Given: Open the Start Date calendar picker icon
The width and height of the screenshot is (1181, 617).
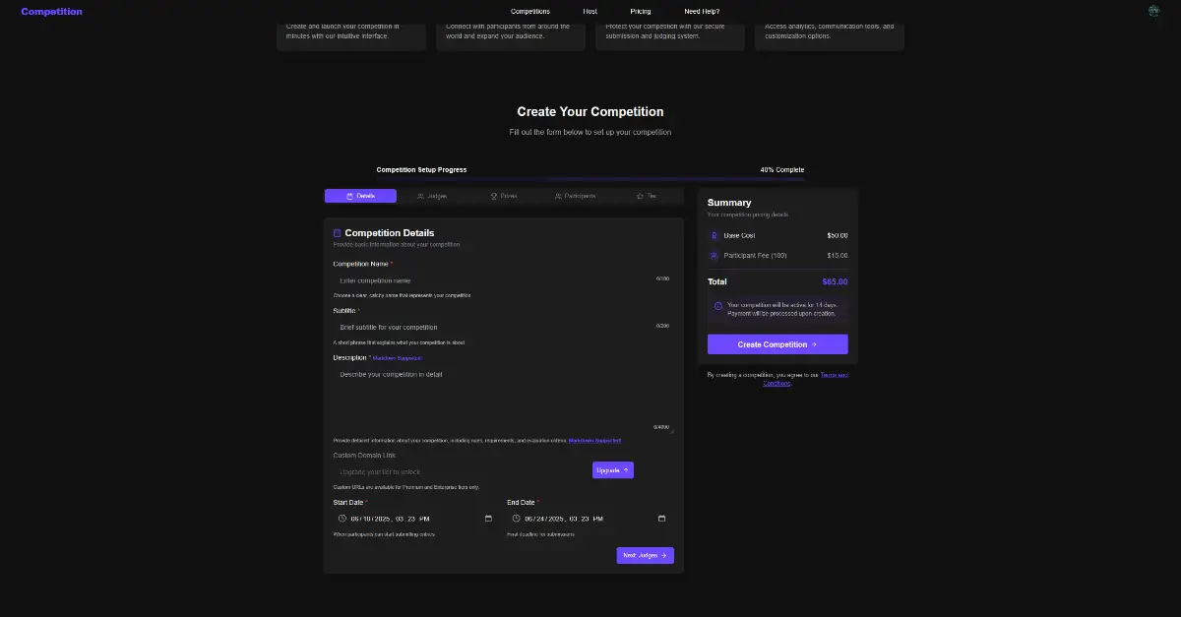Looking at the screenshot, I should pyautogui.click(x=488, y=519).
